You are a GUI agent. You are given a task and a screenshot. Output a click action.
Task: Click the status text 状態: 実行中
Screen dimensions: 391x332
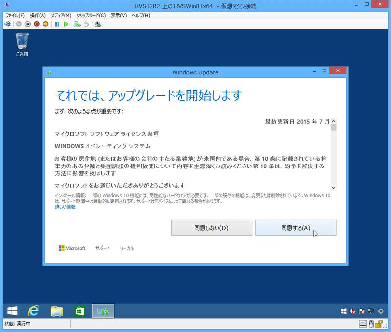[18, 324]
